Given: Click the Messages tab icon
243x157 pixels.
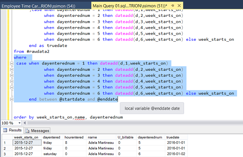Looking at the screenshot, I should coord(28,130).
